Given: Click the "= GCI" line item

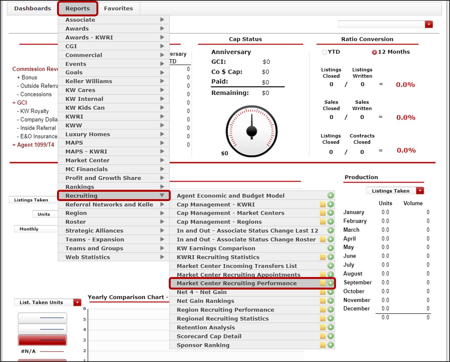Looking at the screenshot, I should 20,103.
